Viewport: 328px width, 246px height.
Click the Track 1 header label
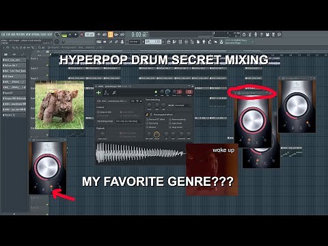pos(34,59)
